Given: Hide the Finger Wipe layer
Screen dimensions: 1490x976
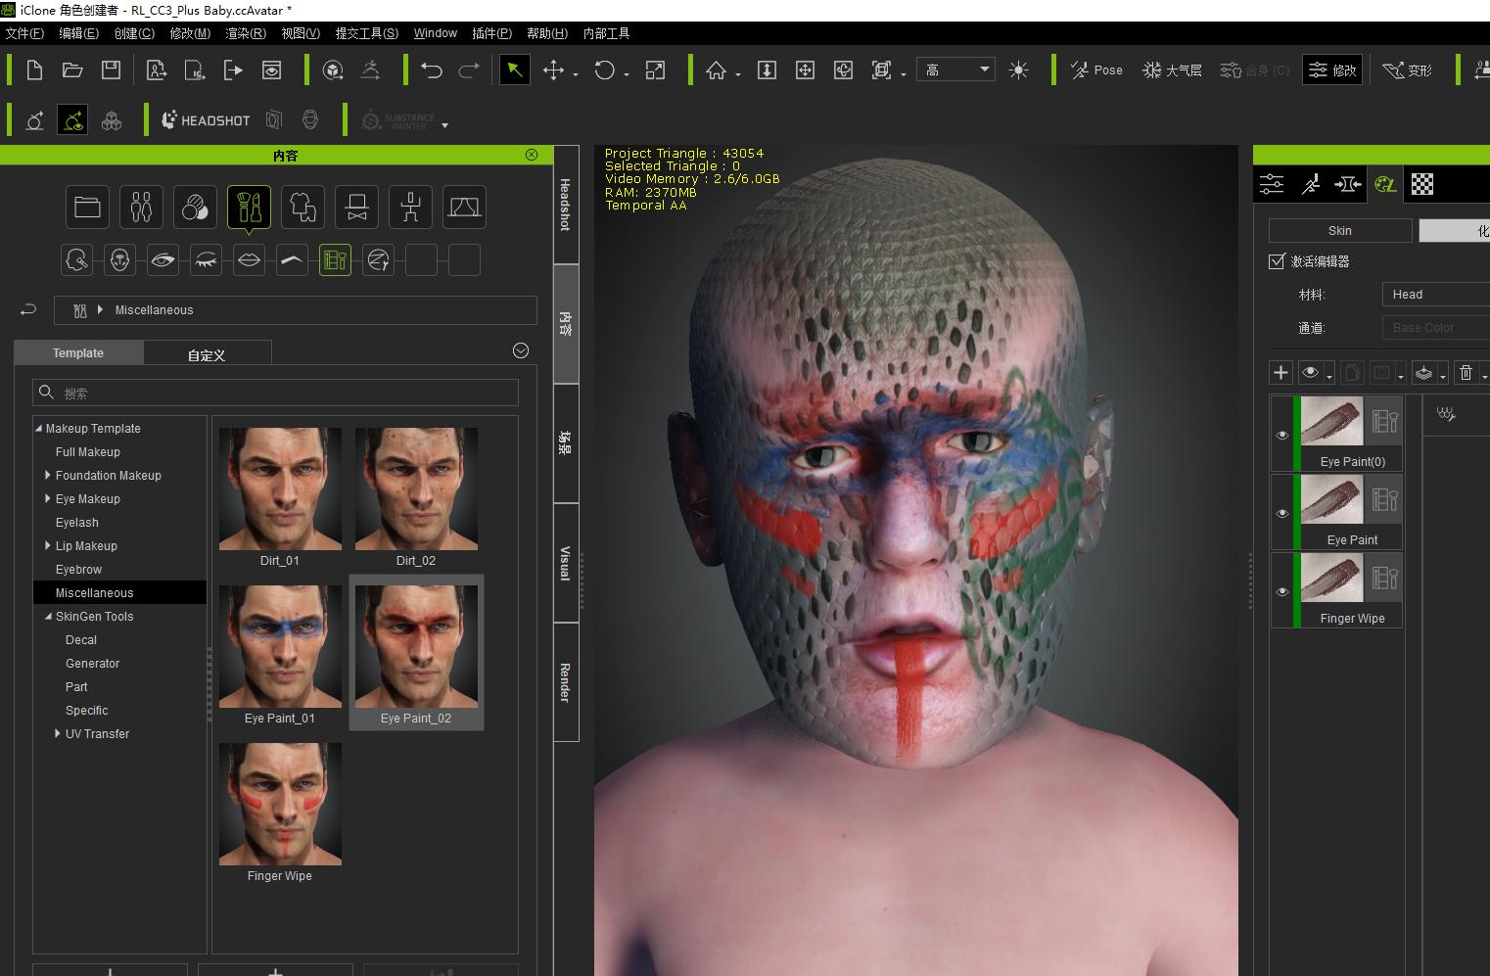Looking at the screenshot, I should click(1282, 591).
